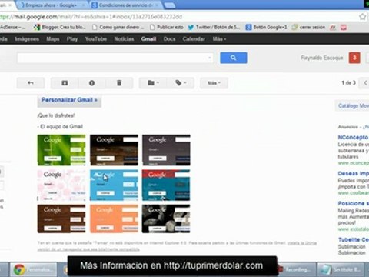
Task: Open Maps in the Google bar
Action: click(x=53, y=39)
